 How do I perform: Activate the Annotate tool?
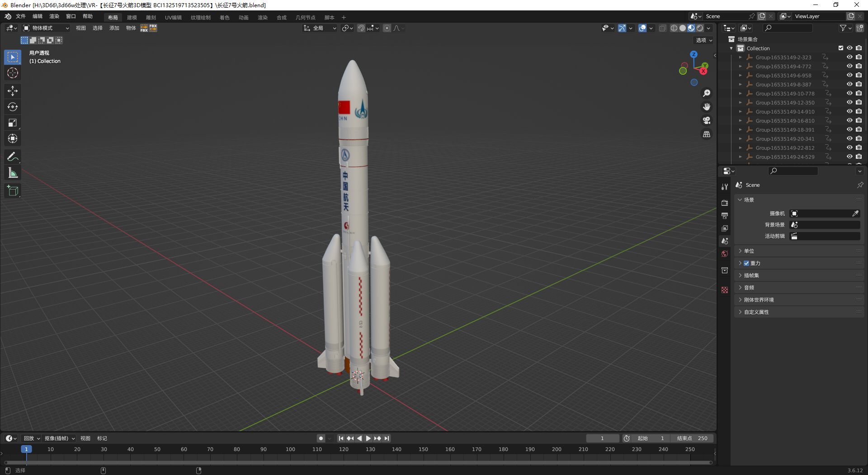pos(13,157)
